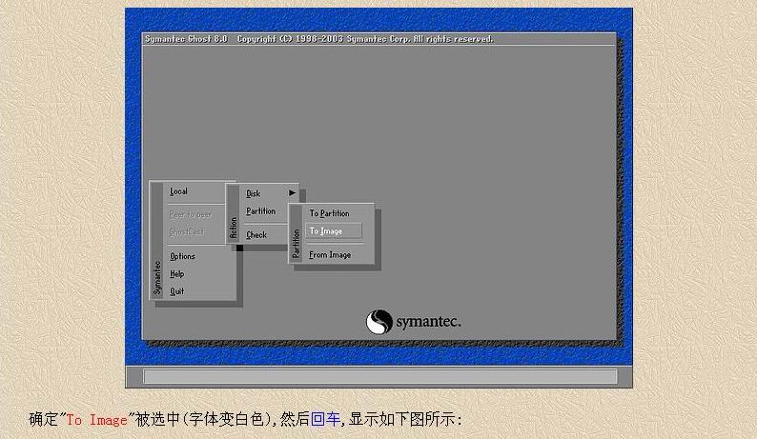Open the blue 回车 link
Image resolution: width=757 pixels, height=439 pixels.
coord(325,419)
